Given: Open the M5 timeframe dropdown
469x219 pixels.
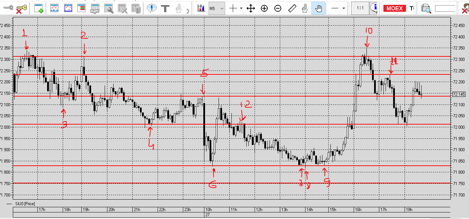Looking at the screenshot, I should (216, 8).
